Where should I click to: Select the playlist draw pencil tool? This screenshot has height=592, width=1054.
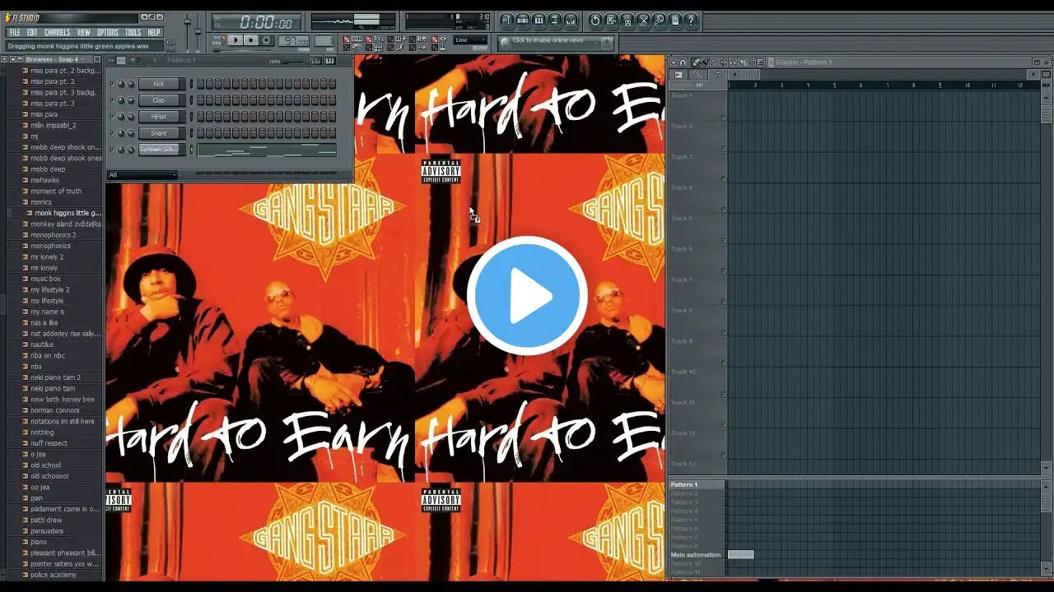(x=697, y=62)
